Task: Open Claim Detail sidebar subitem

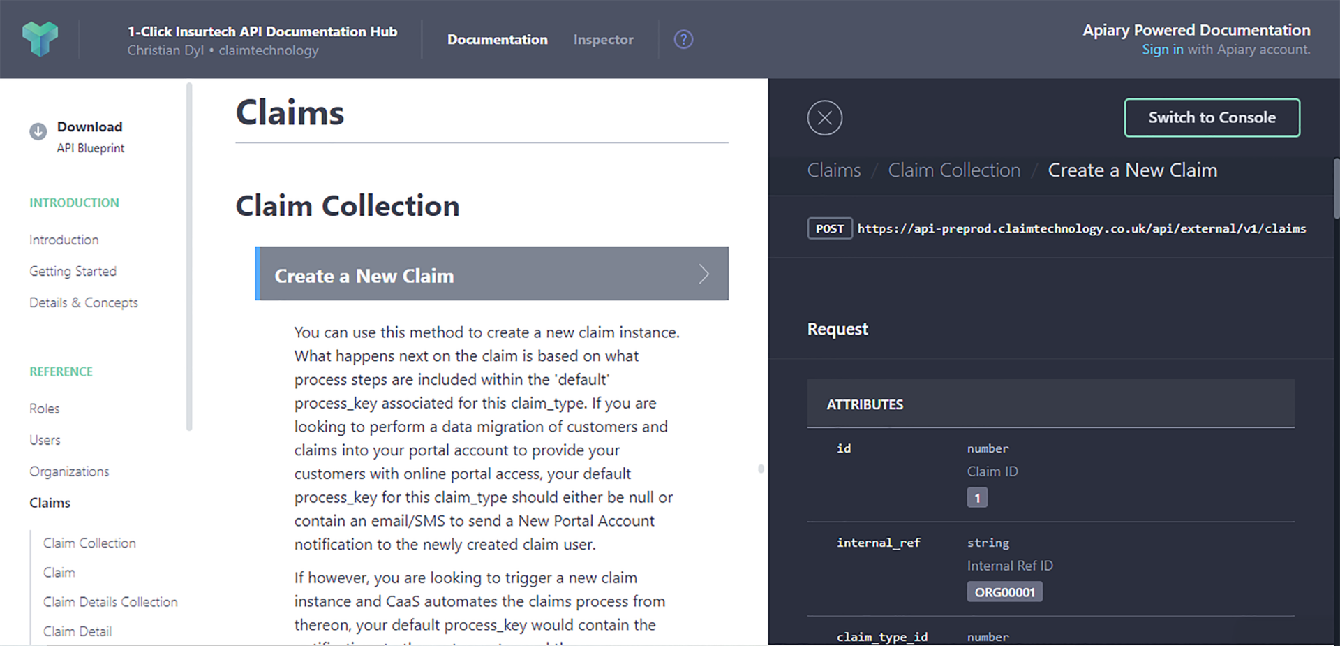Action: [77, 631]
